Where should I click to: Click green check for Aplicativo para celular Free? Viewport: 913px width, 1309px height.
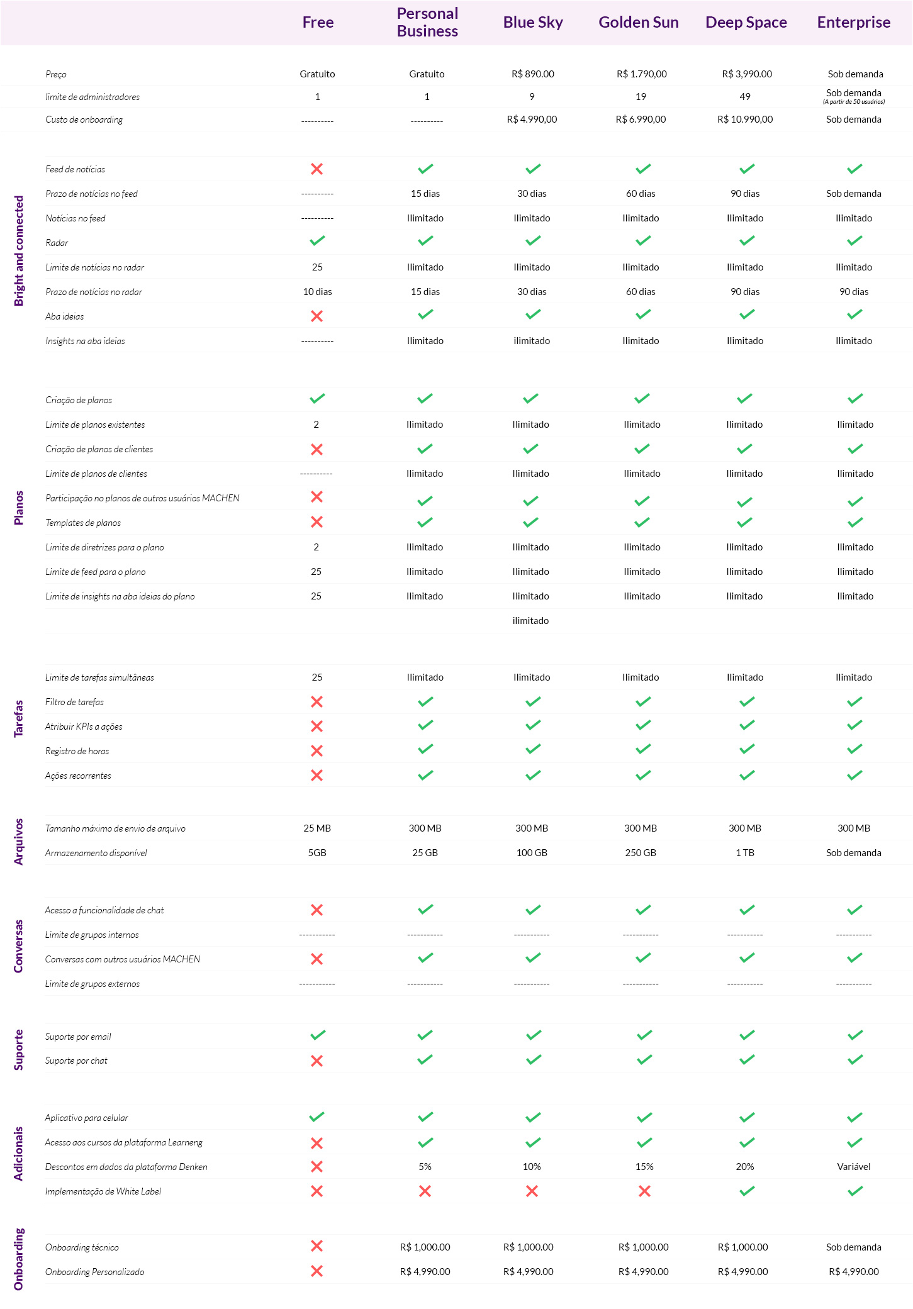[317, 1117]
